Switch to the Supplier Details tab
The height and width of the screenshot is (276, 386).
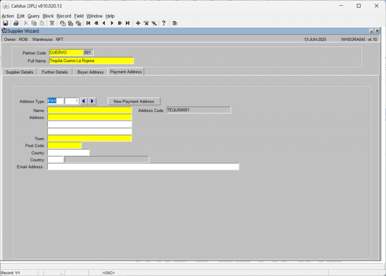[x=19, y=72]
